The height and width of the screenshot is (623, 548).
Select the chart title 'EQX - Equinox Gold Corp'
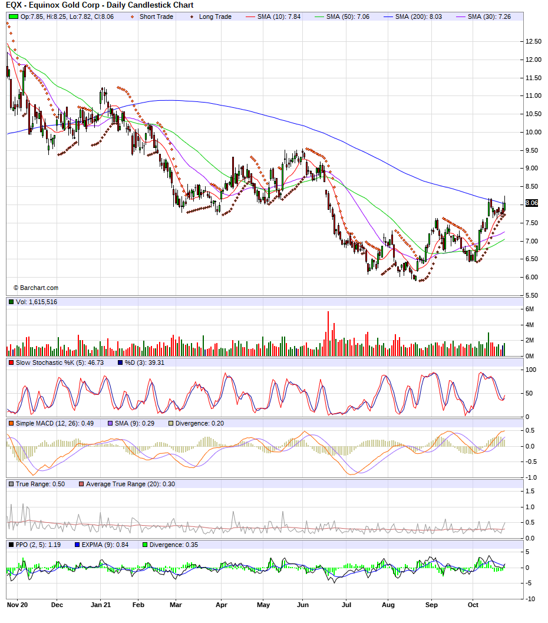point(53,5)
